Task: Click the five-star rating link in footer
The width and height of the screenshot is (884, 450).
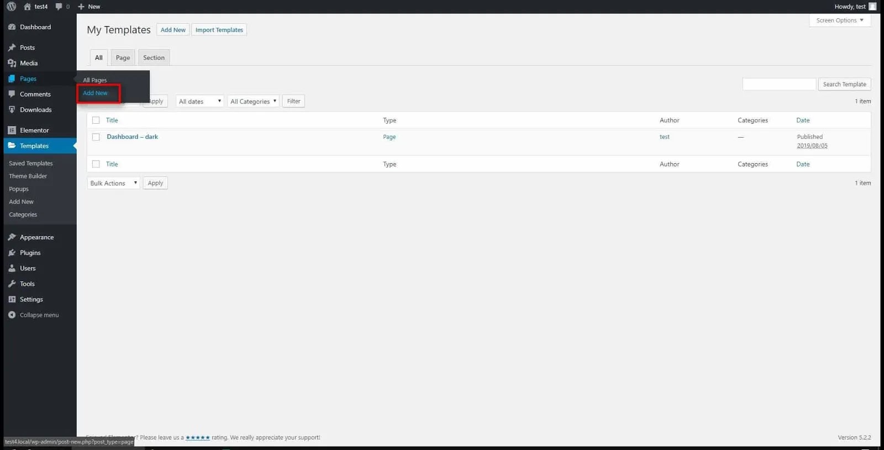Action: pyautogui.click(x=197, y=437)
